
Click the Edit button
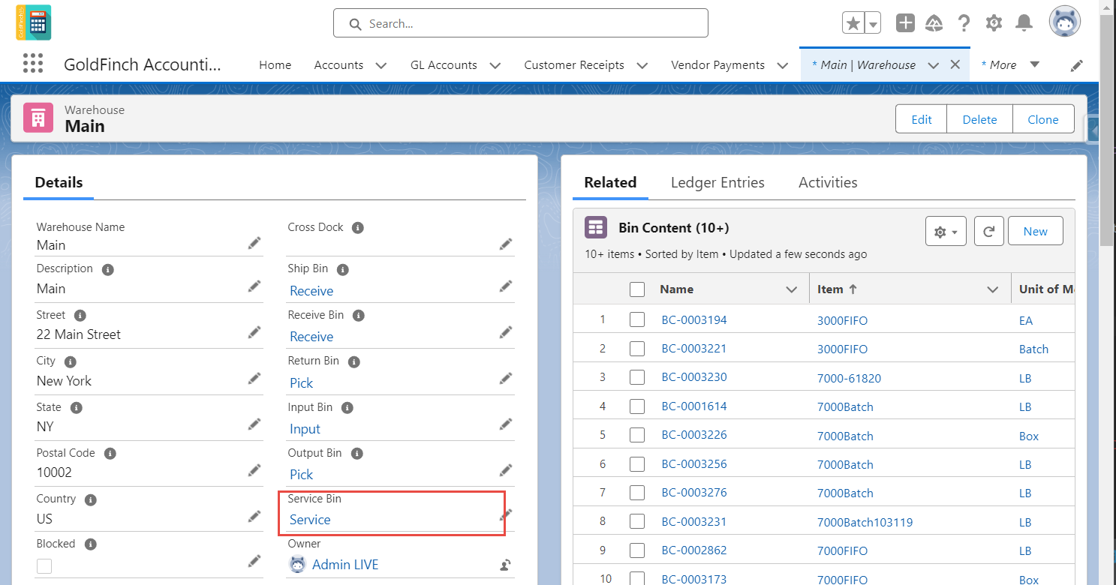click(x=922, y=119)
